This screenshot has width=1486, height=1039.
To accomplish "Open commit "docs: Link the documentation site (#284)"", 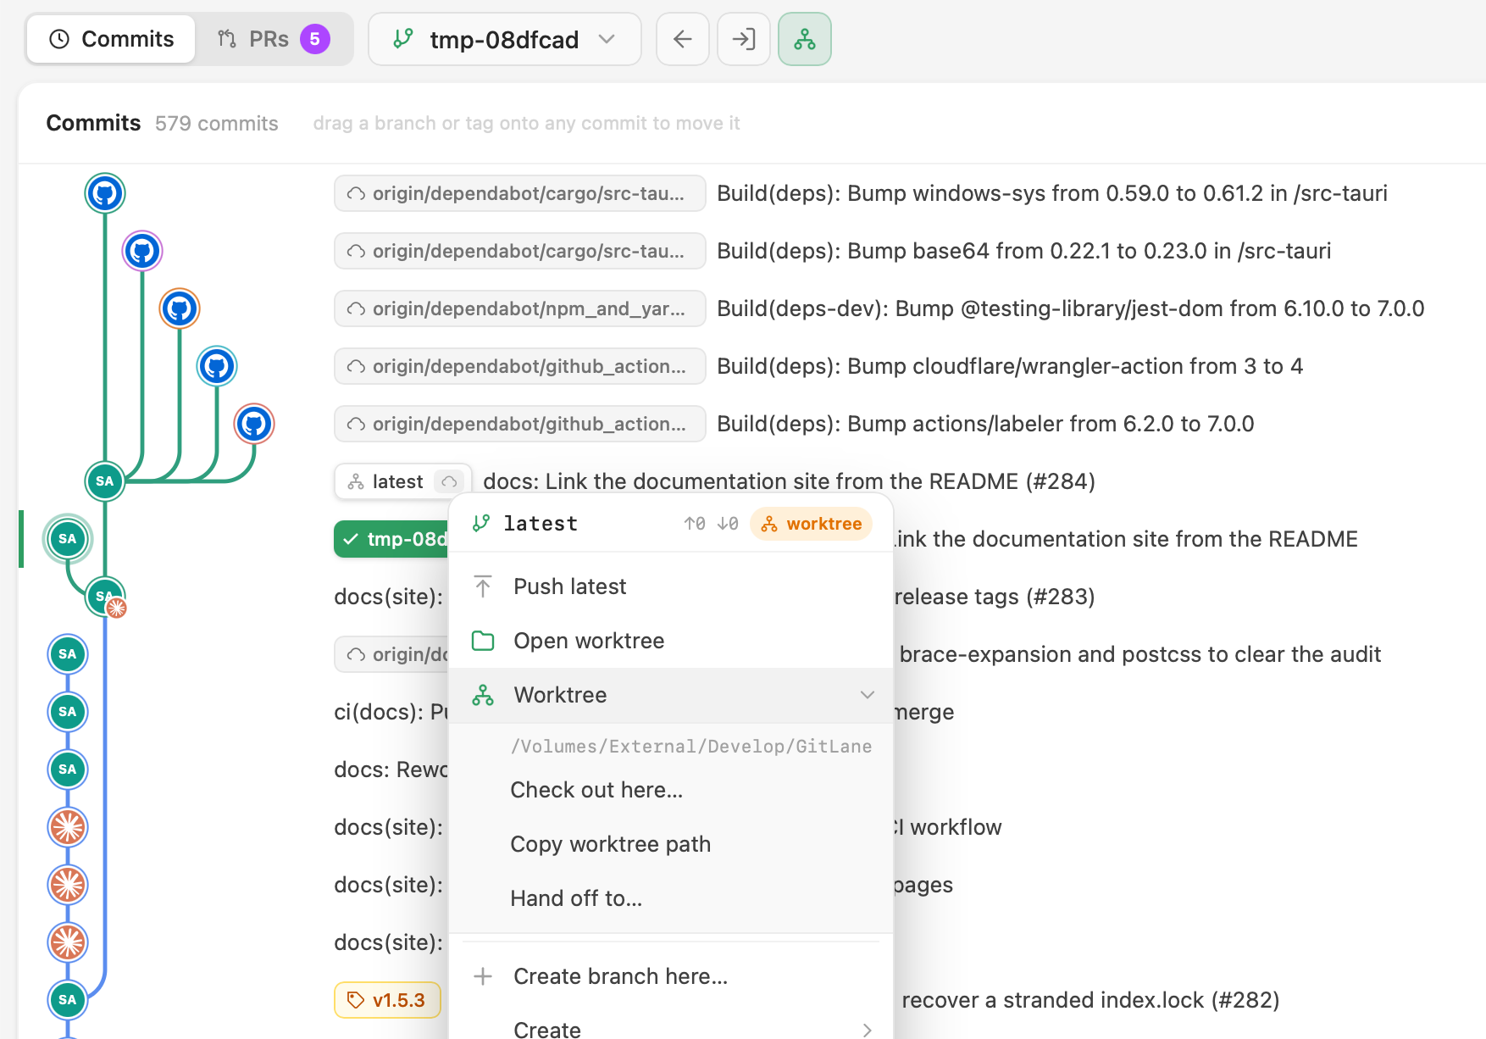I will (x=789, y=481).
